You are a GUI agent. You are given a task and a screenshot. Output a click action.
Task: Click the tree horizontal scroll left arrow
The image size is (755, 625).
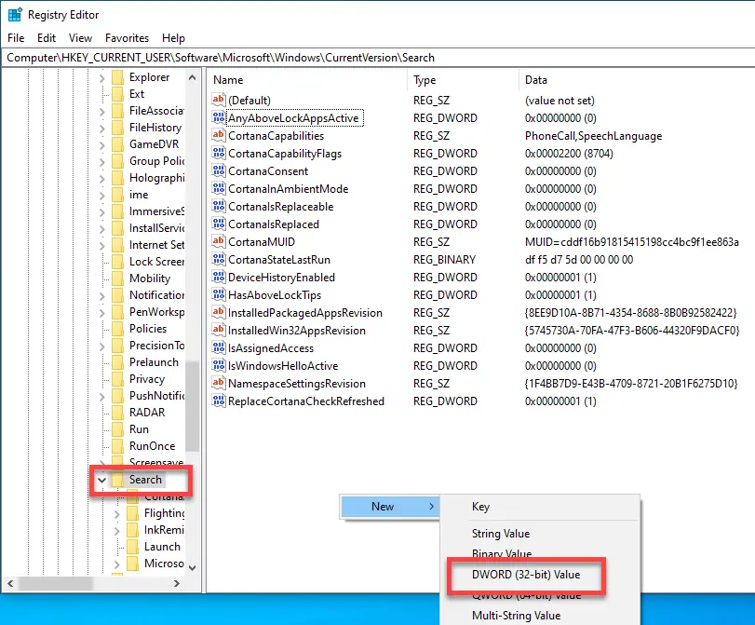[10, 584]
